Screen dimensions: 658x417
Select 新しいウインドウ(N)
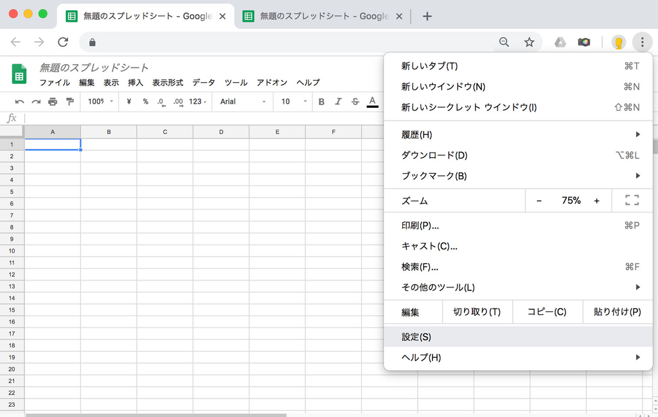coord(519,87)
